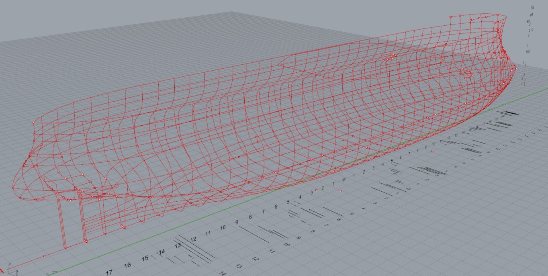Pick the leftmost control point at bow top edge
548x276 pixels.
pyautogui.click(x=451, y=16)
